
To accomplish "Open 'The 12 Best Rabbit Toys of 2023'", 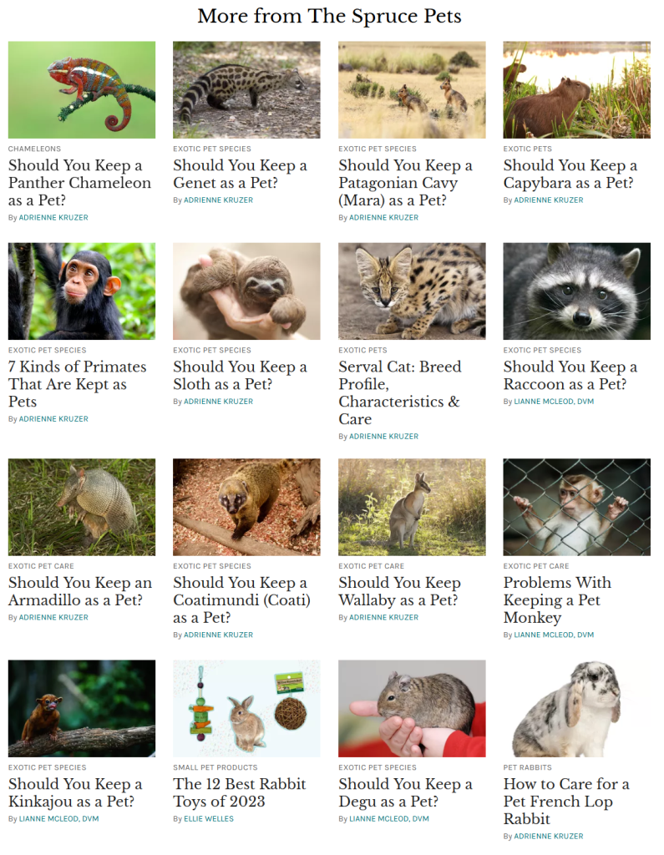I will point(240,792).
